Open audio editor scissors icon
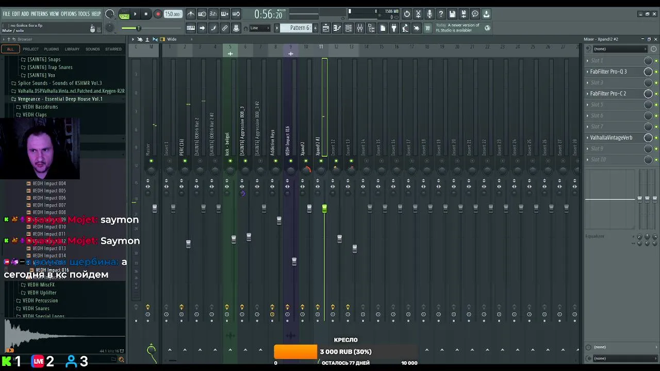Screen dimensions: 660x371 click(x=418, y=14)
